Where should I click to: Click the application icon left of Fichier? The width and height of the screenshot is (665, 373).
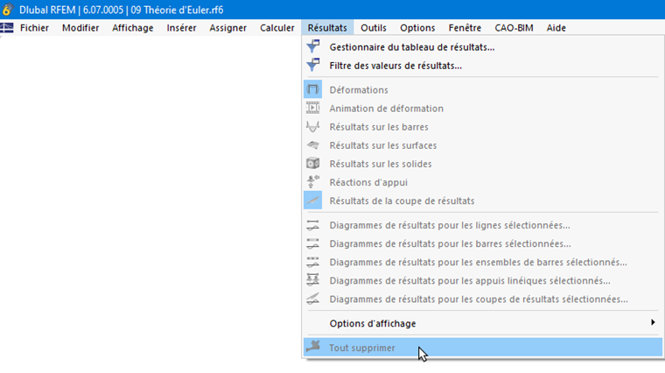[7, 28]
